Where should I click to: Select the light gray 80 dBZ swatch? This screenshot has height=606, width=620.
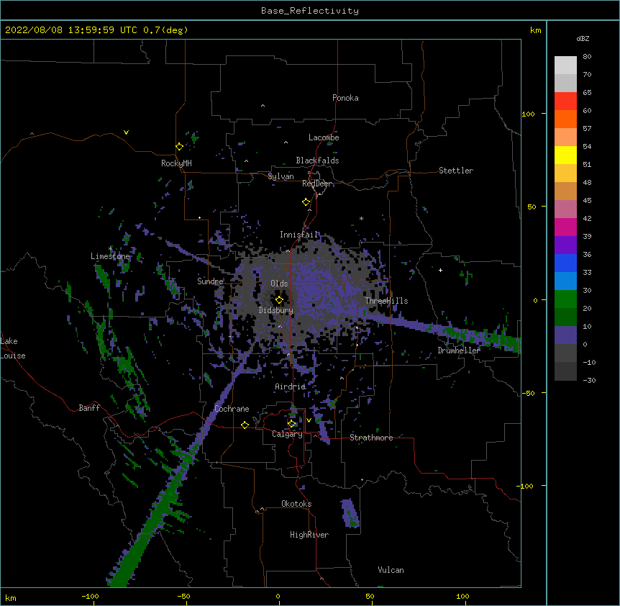tap(565, 65)
